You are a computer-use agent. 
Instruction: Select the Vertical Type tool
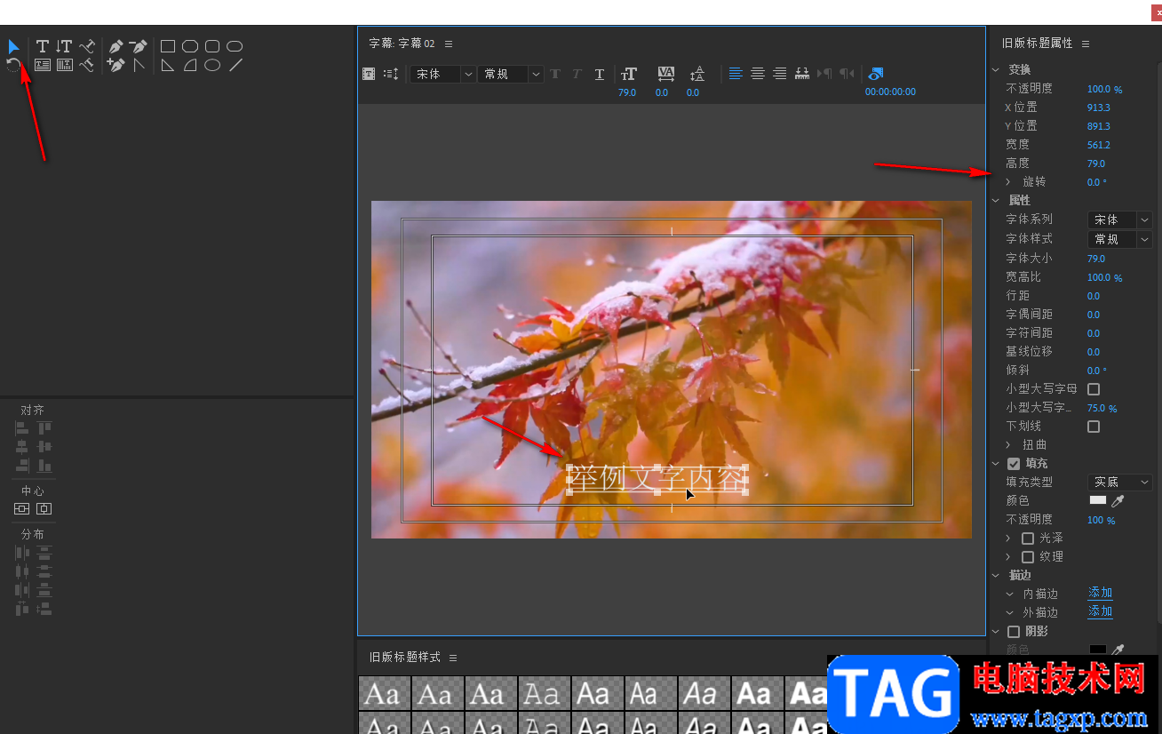(x=64, y=46)
